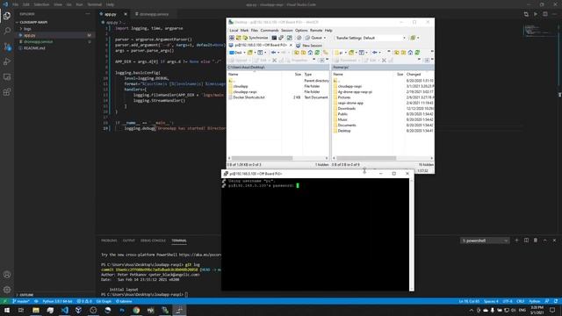This screenshot has height=316, width=562.
Task: Open the Queue dropdown arrow in WinSCP
Action: pyautogui.click(x=325, y=38)
